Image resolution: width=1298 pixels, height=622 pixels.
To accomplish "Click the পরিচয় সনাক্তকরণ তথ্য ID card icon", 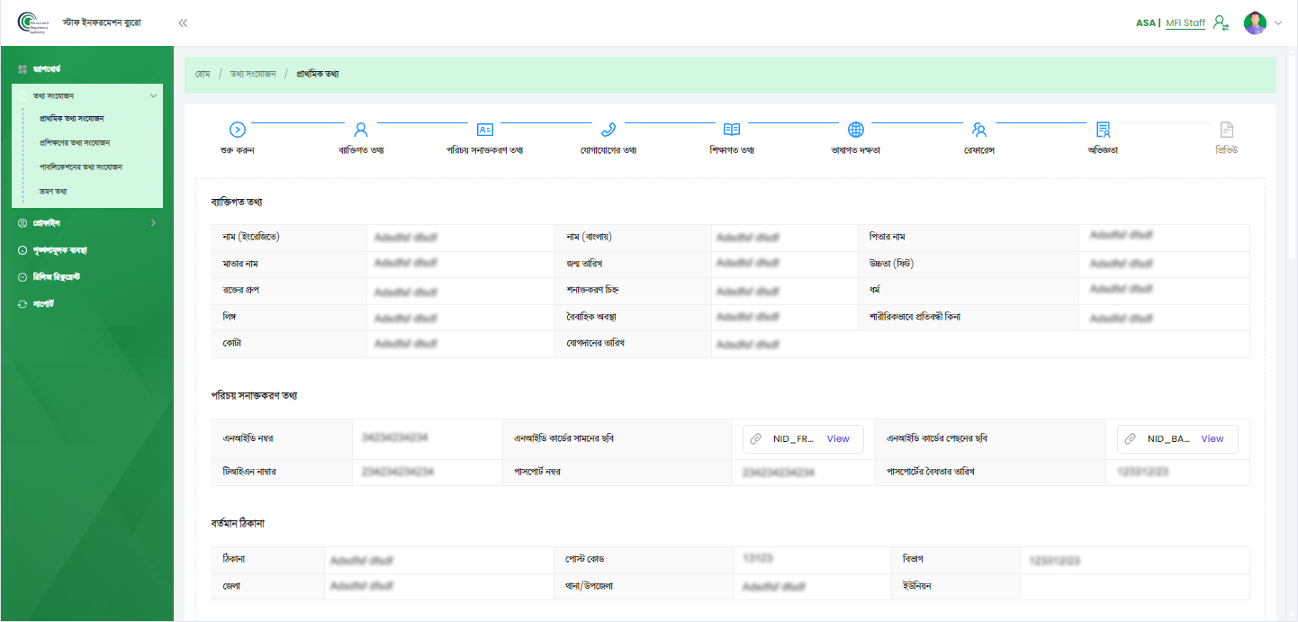I will pyautogui.click(x=484, y=130).
